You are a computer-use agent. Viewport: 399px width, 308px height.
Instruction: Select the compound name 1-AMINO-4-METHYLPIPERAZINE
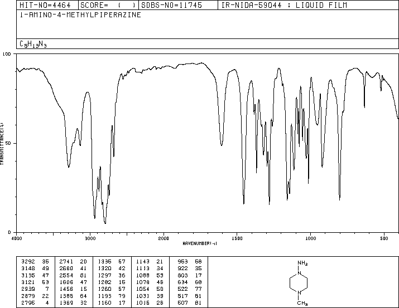(80, 15)
